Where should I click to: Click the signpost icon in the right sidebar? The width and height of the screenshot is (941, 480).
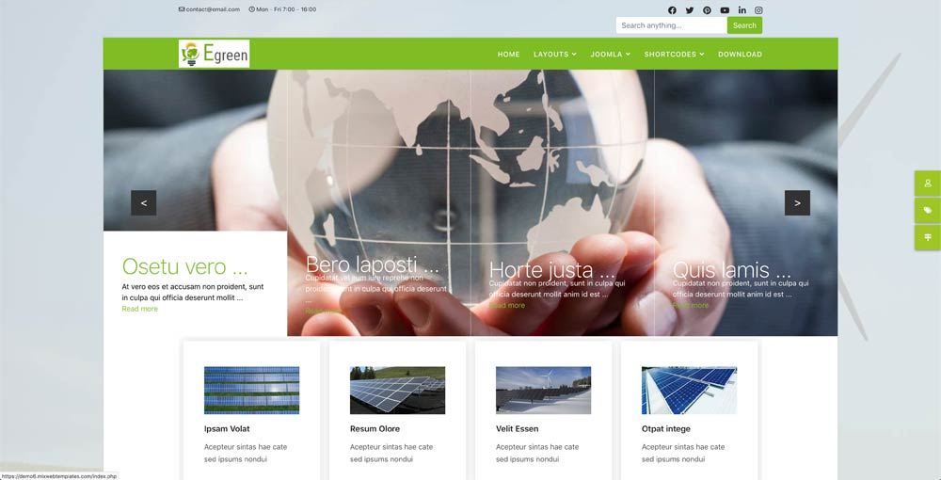pos(927,237)
